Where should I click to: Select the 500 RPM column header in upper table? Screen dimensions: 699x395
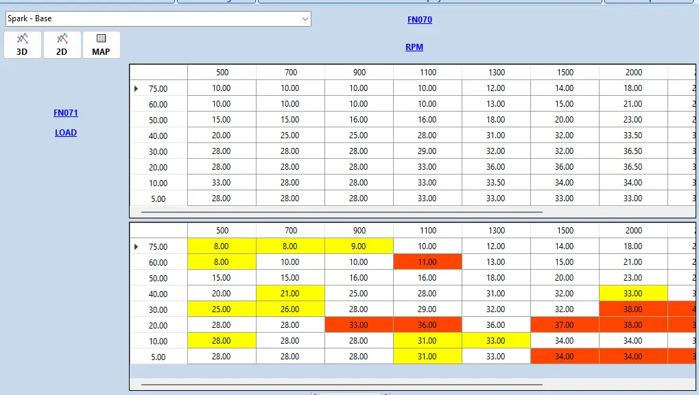click(222, 72)
